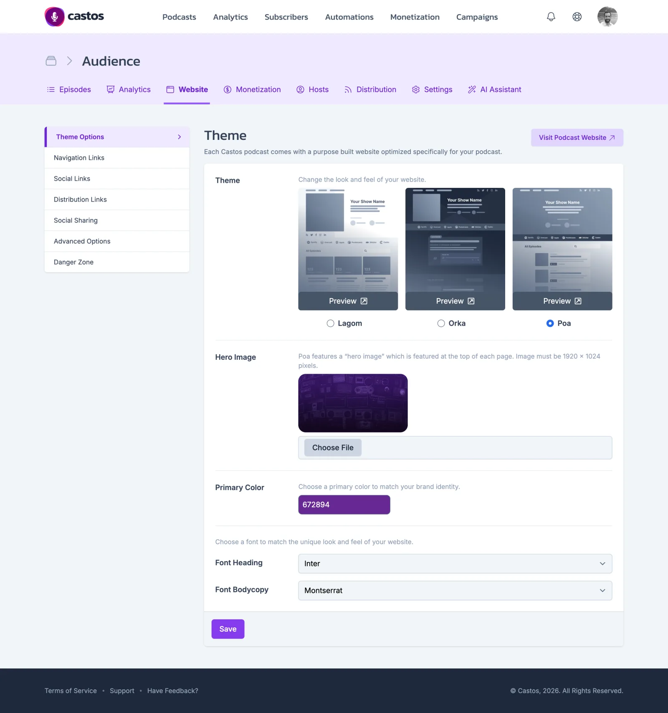Viewport: 668px width, 713px height.
Task: Click the Choose File button
Action: [x=333, y=448]
